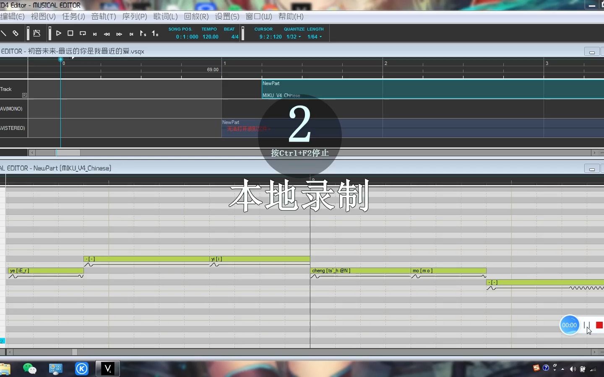Image resolution: width=604 pixels, height=377 pixels.
Task: Click the Tempo value 120.00
Action: 211,37
